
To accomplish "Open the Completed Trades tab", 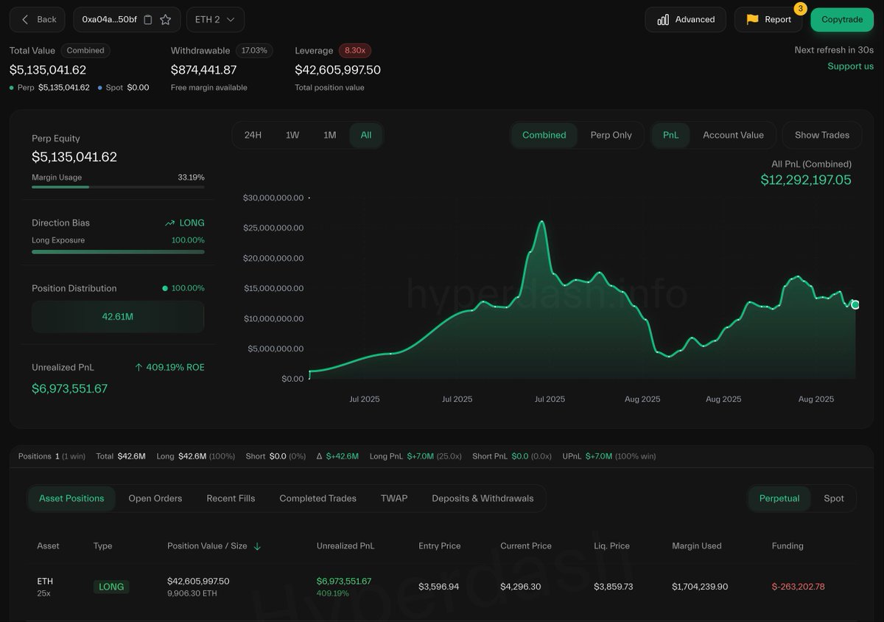I will click(x=318, y=498).
